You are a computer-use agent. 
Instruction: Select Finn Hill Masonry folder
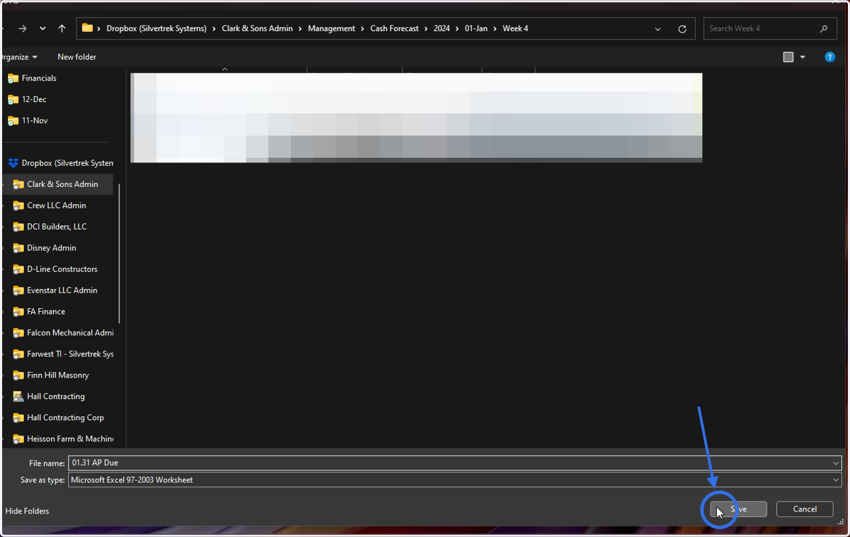[x=58, y=375]
